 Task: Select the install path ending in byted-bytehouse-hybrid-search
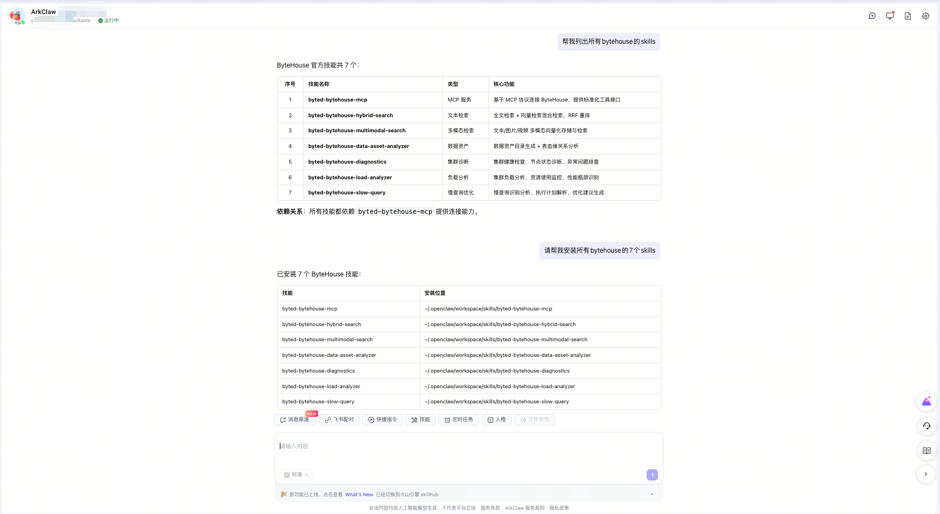click(500, 324)
